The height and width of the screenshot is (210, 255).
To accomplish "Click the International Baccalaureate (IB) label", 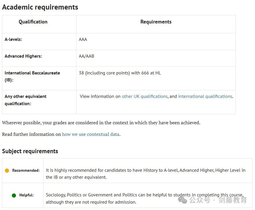I will 32,76.
